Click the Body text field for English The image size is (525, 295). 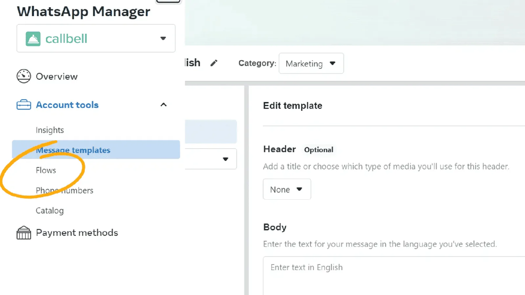394,276
